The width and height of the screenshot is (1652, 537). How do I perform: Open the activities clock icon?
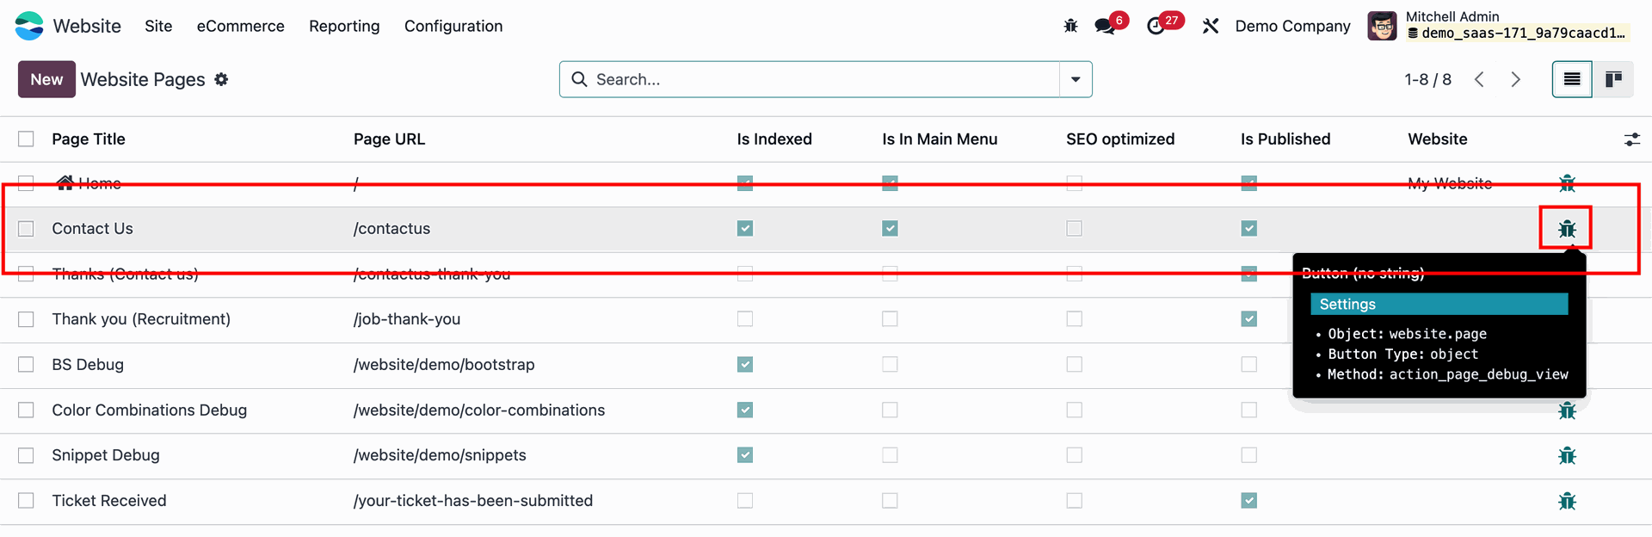pos(1156,27)
